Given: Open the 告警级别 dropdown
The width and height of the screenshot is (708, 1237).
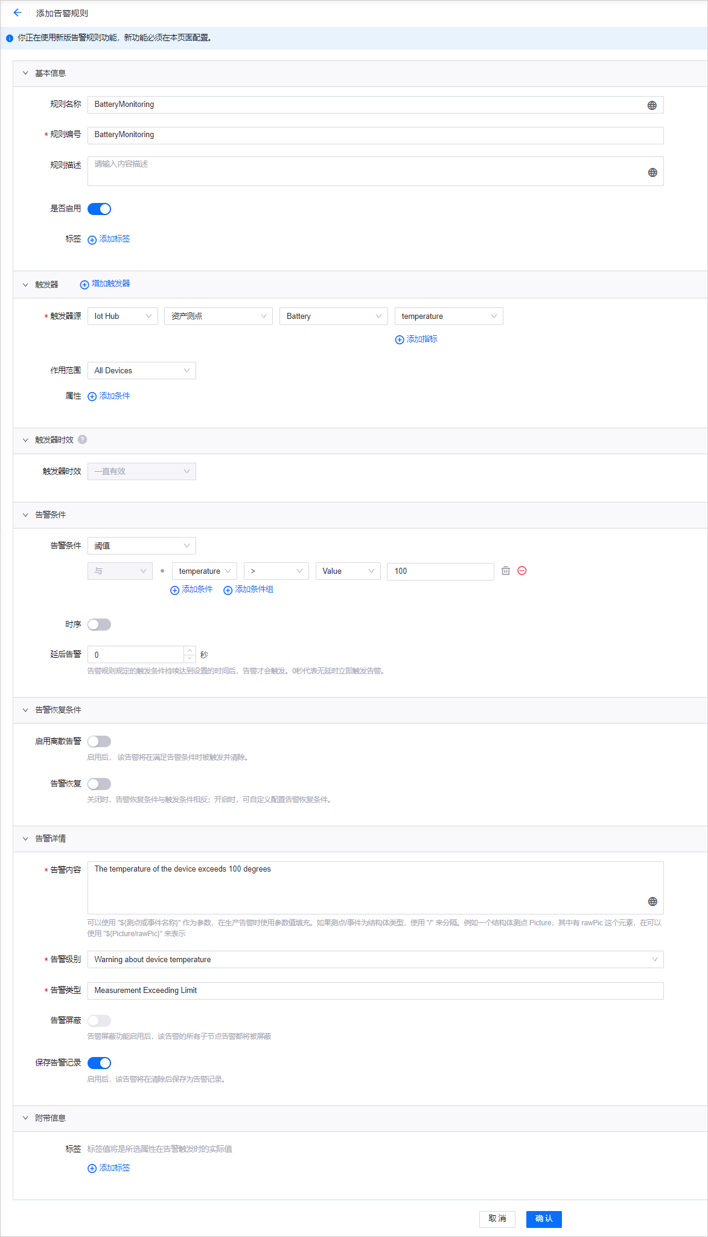Looking at the screenshot, I should pyautogui.click(x=375, y=960).
